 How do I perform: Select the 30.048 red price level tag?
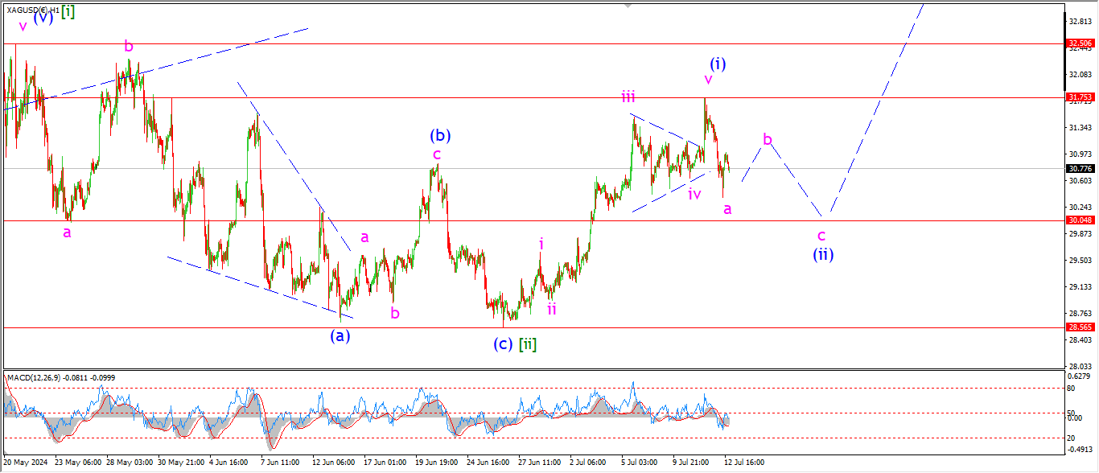click(x=1079, y=220)
